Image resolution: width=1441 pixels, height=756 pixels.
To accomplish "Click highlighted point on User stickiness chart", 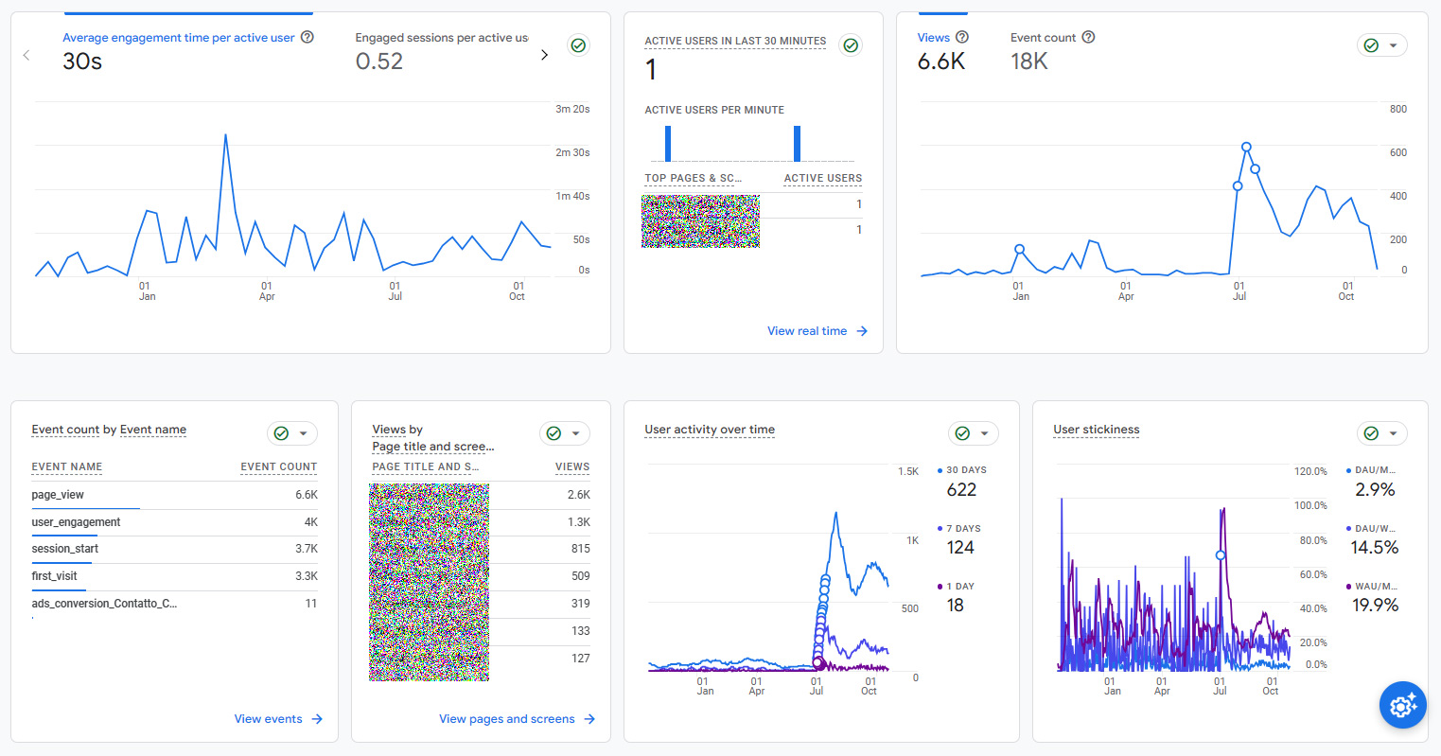I will 1221,555.
